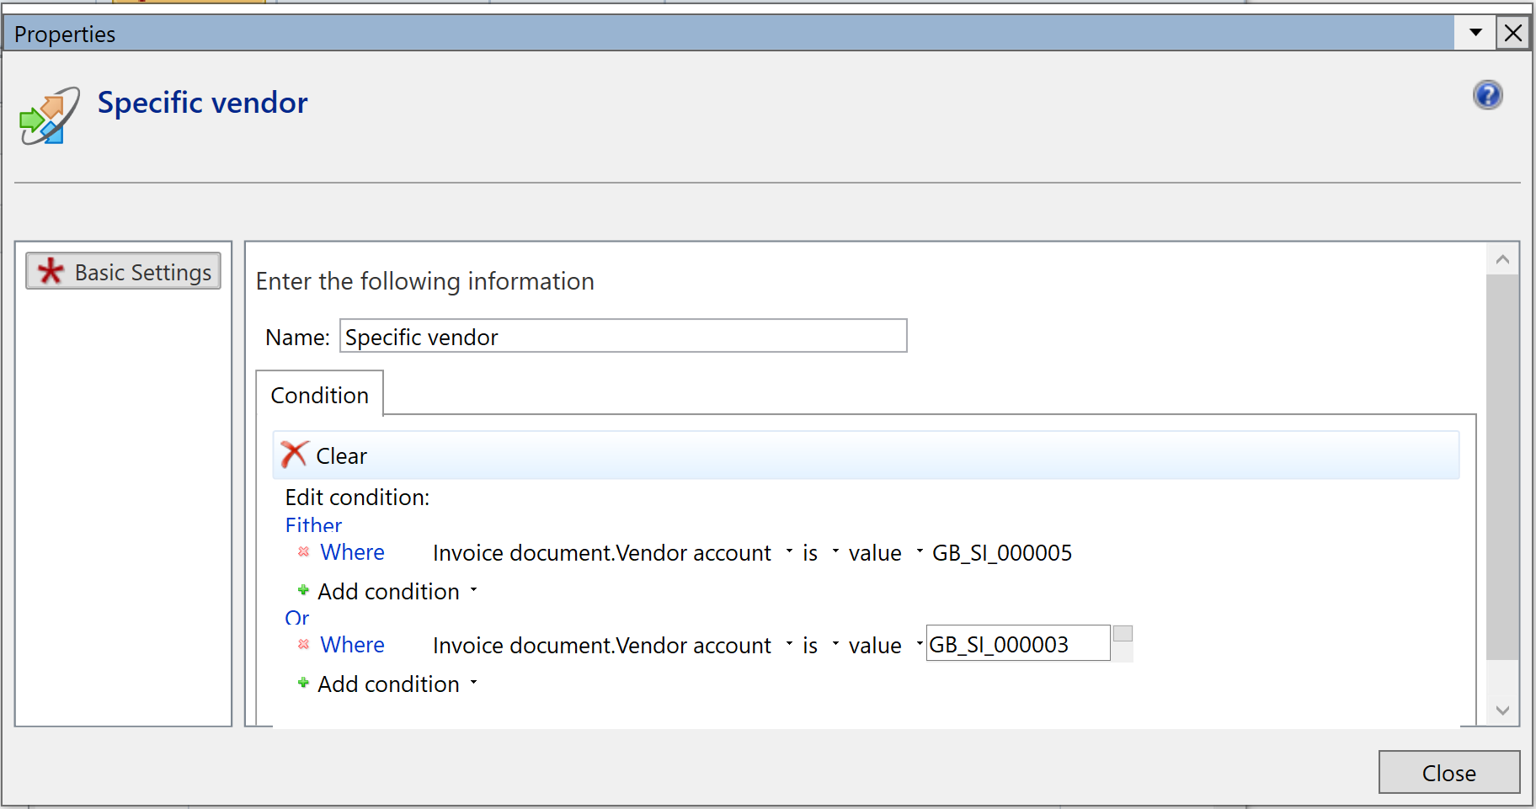This screenshot has width=1536, height=809.
Task: Click the green plus under Or
Action: click(x=303, y=683)
